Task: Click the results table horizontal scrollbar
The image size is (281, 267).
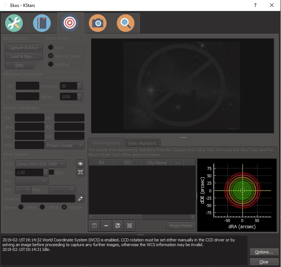Action: [142, 217]
